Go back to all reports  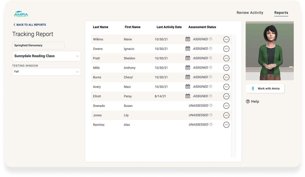click(30, 25)
